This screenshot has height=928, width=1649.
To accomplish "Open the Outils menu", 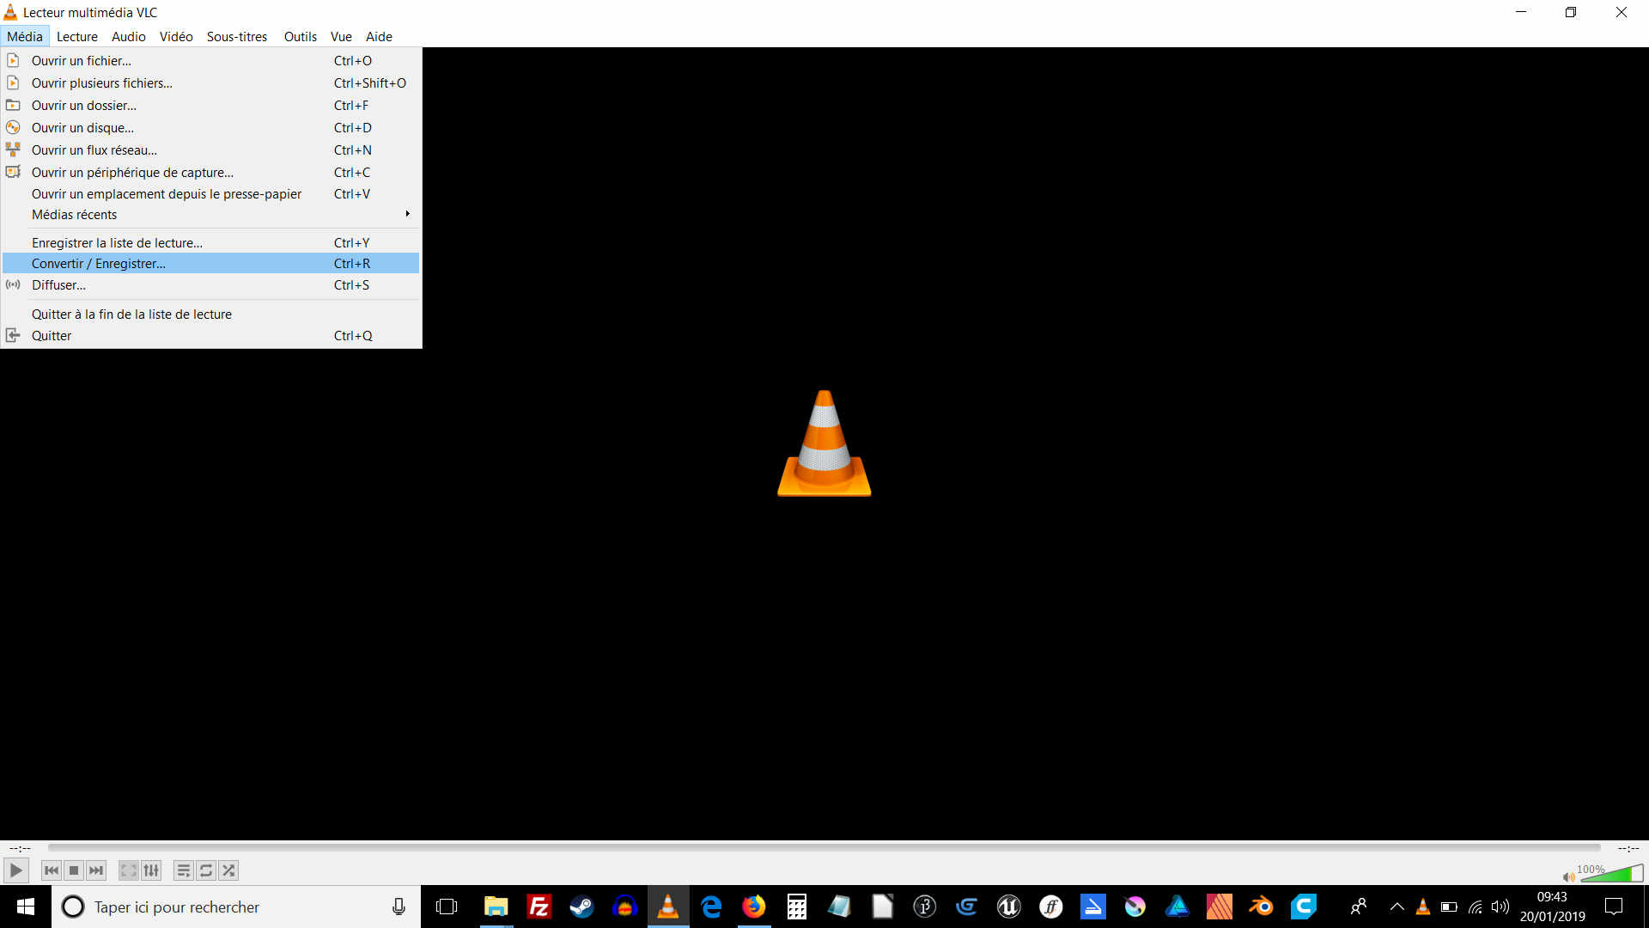I will point(300,36).
